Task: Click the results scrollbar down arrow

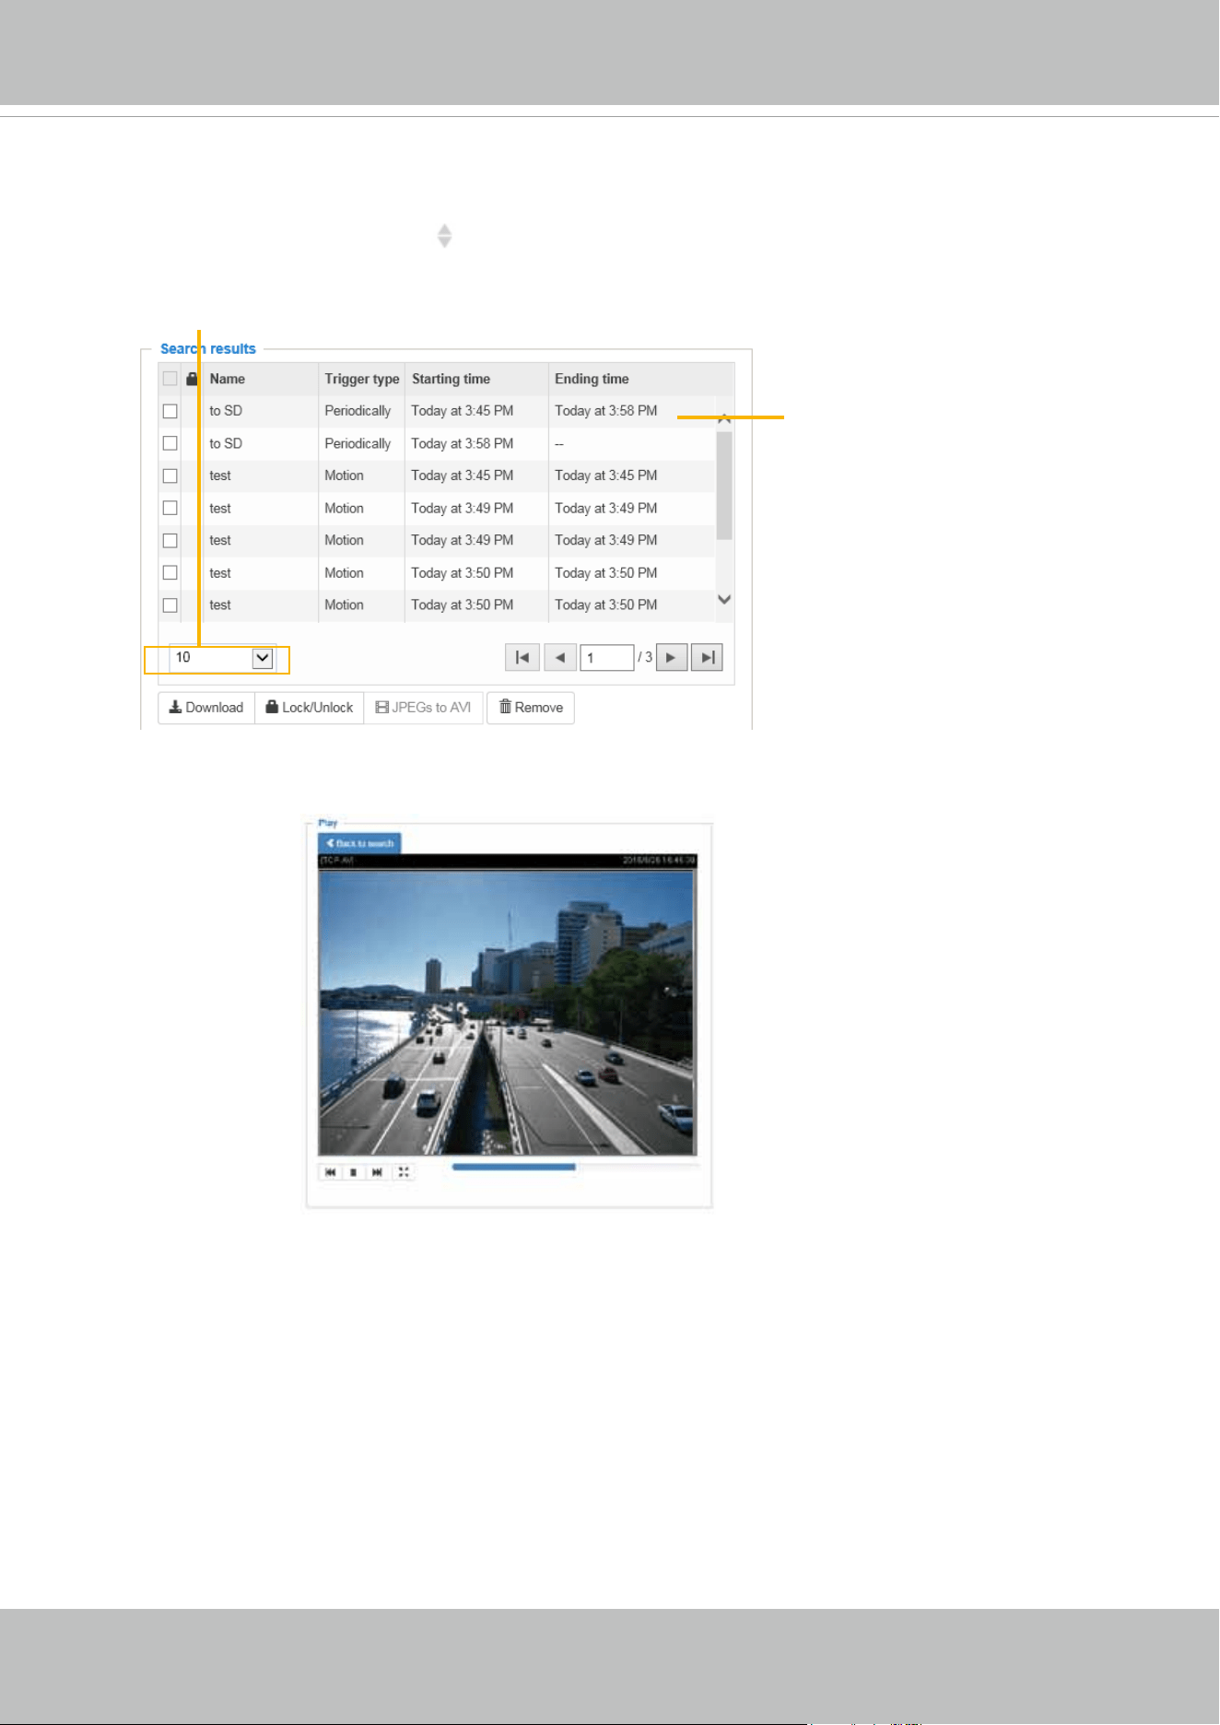Action: (724, 599)
